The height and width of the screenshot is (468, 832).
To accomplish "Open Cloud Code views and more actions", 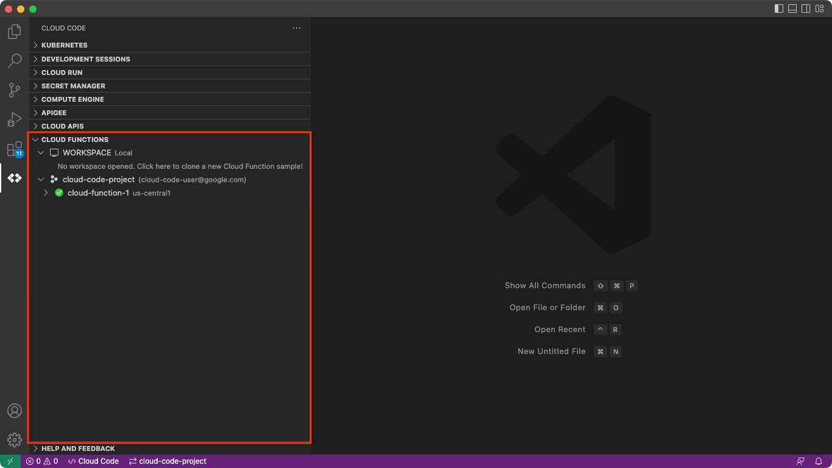I will point(297,28).
